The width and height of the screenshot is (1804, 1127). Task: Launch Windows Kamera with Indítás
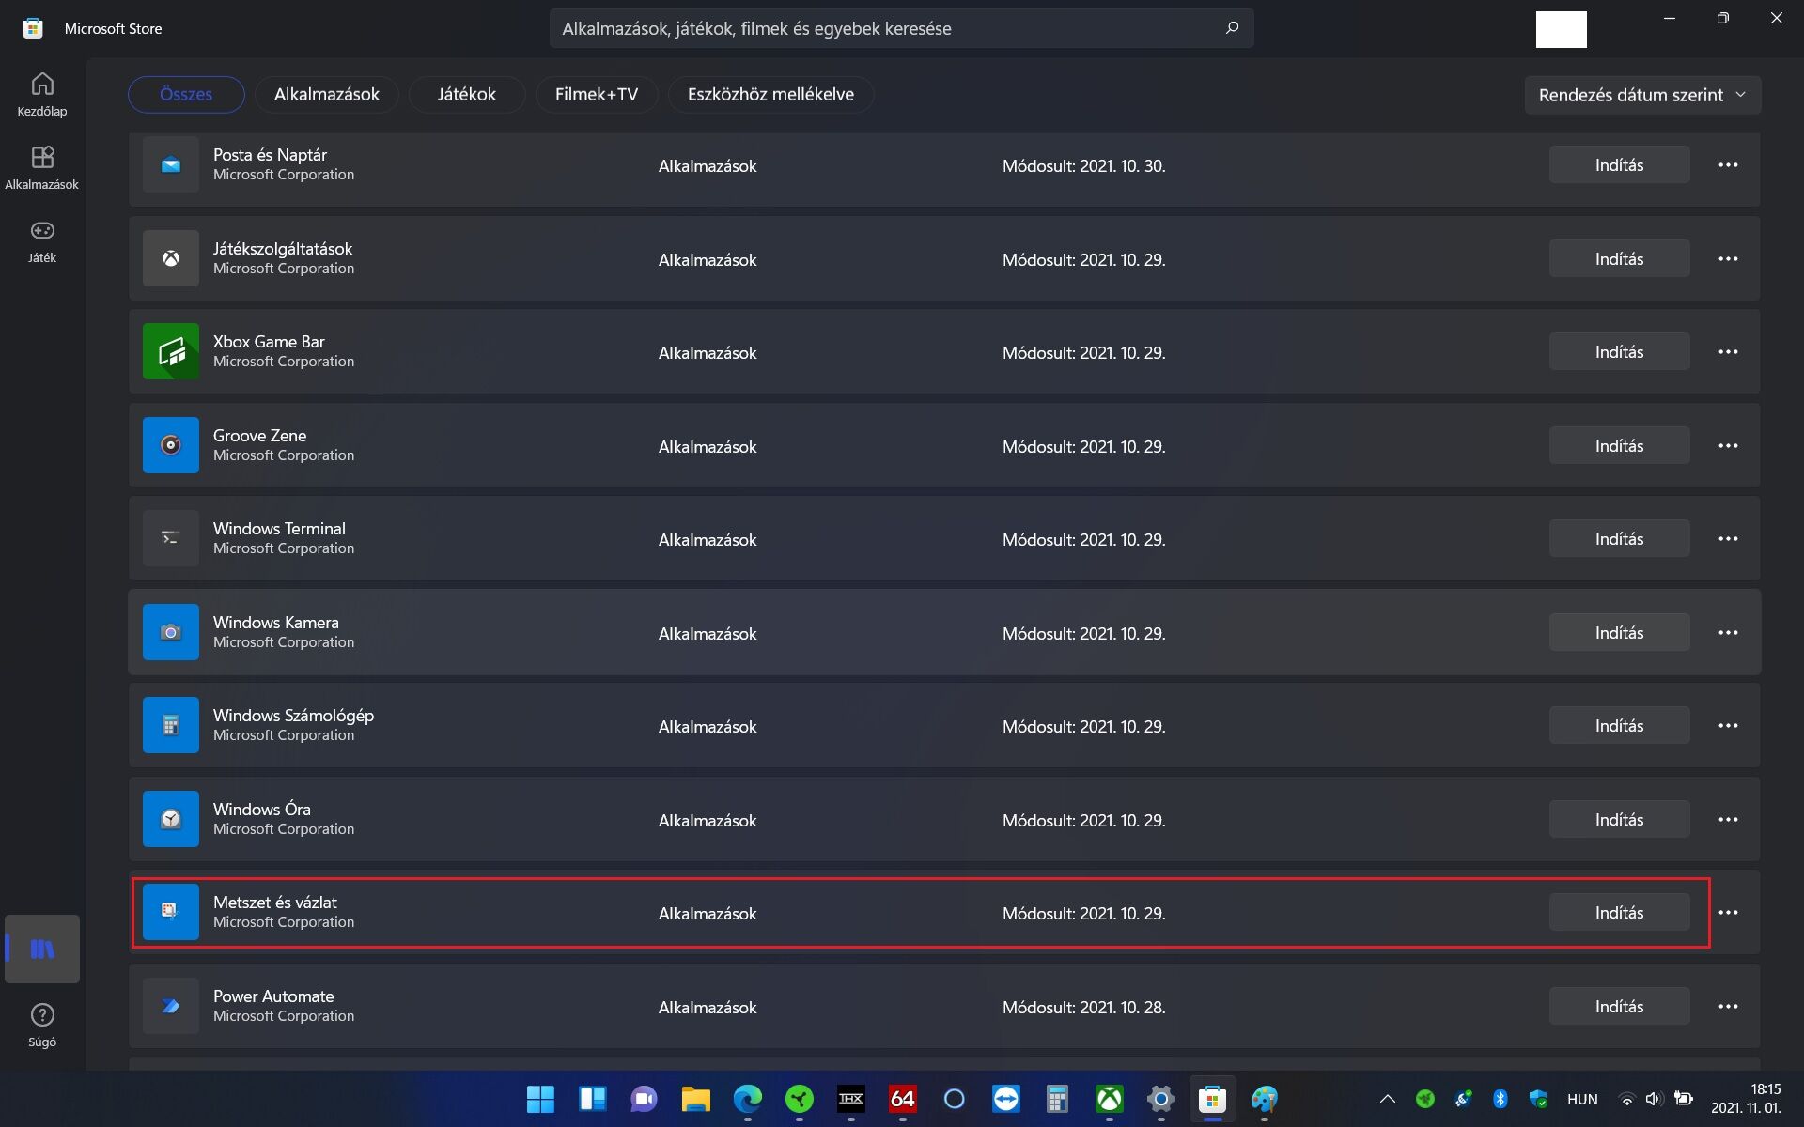[x=1619, y=632]
